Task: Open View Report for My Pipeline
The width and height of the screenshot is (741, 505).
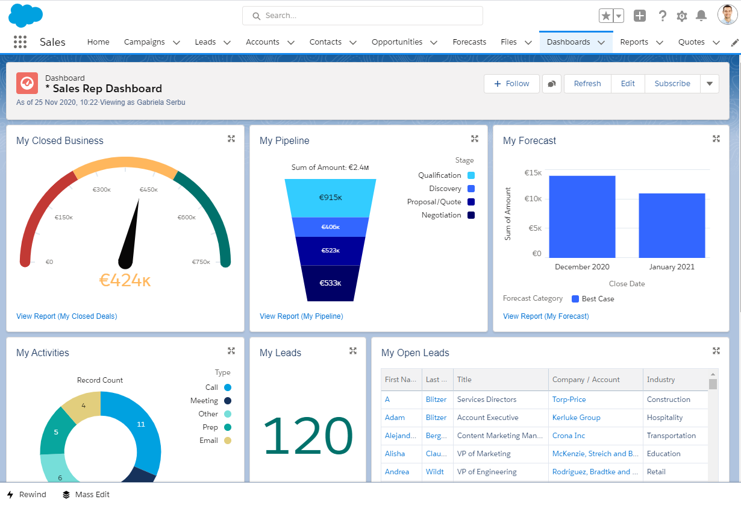Action: point(301,316)
